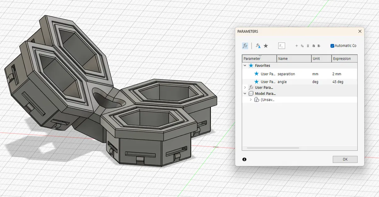379x197 pixels.
Task: Activate the favorites star filter
Action: point(266,46)
